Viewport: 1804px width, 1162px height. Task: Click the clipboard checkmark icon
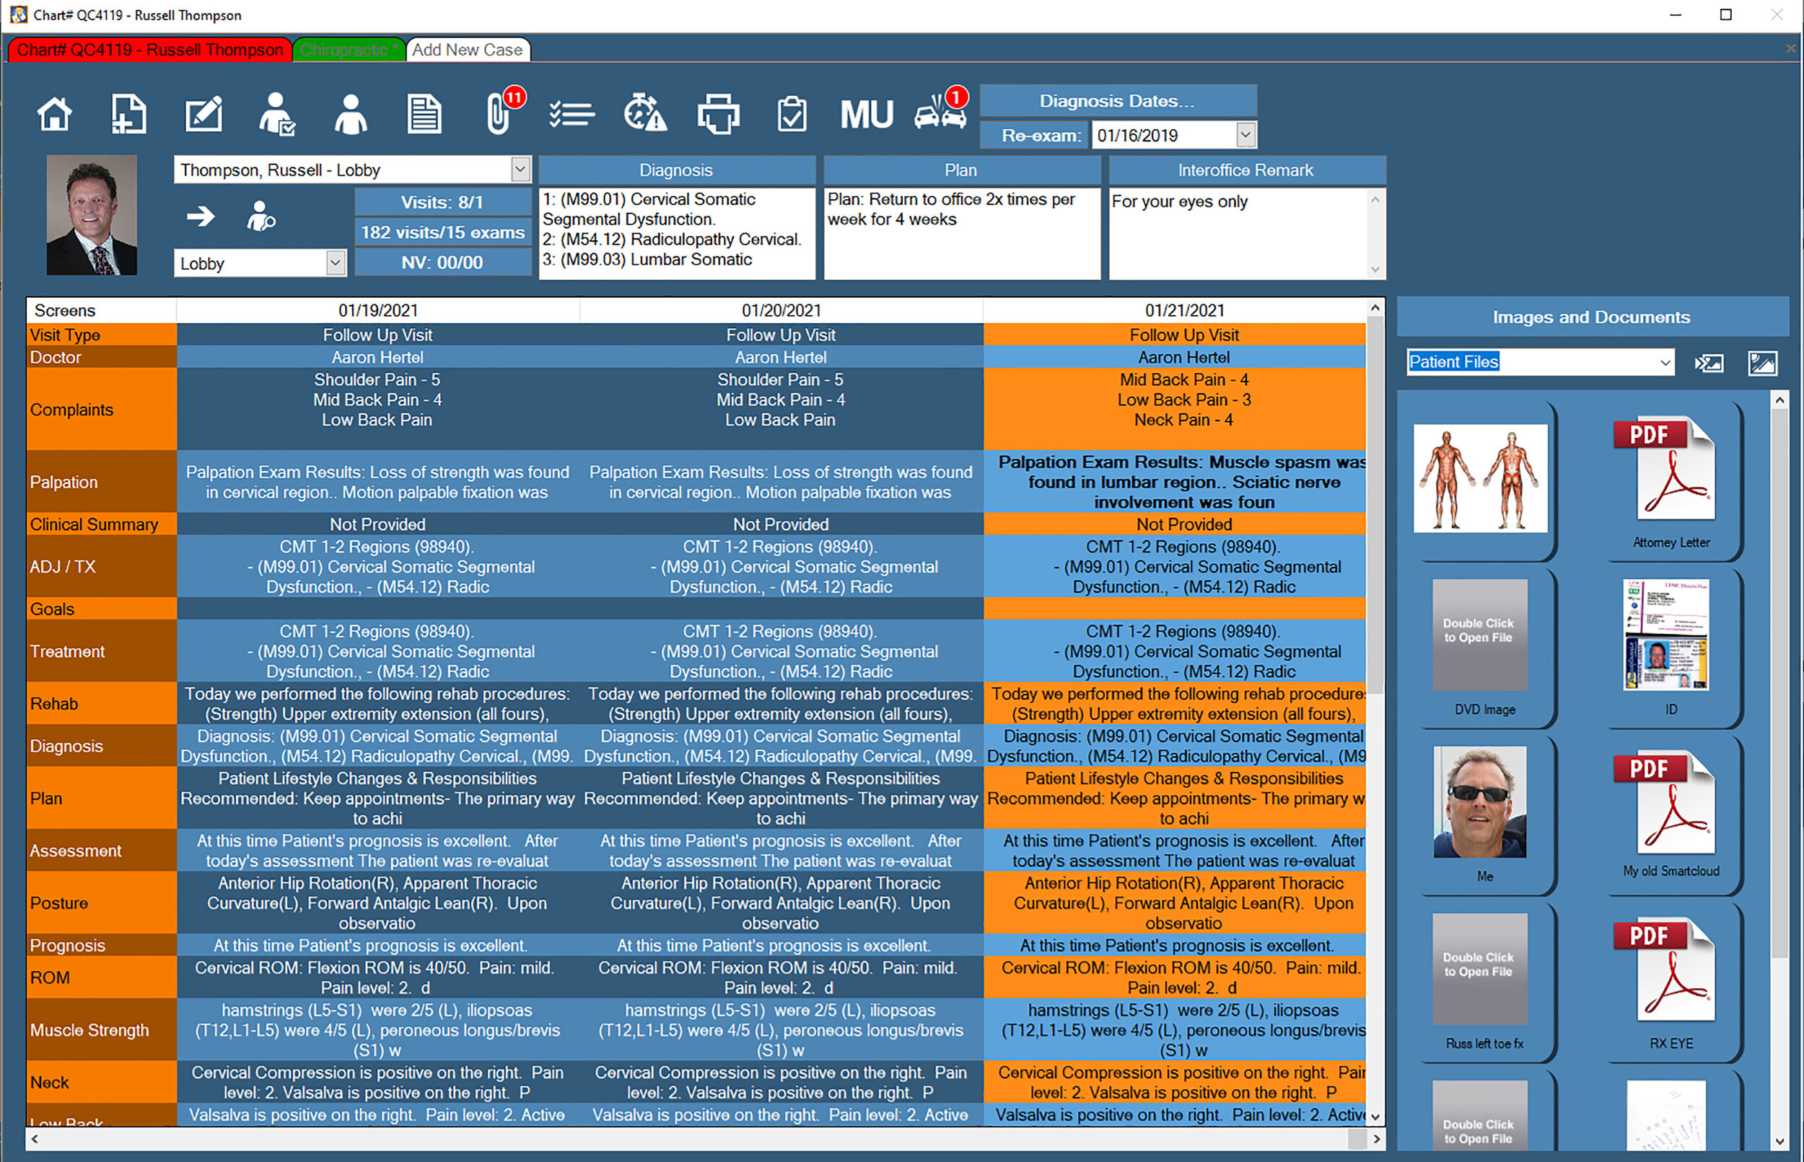coord(792,115)
